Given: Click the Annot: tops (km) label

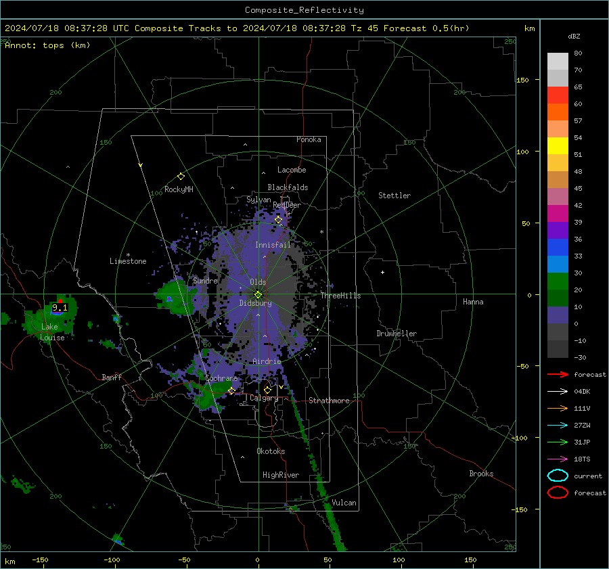Looking at the screenshot, I should (x=47, y=45).
